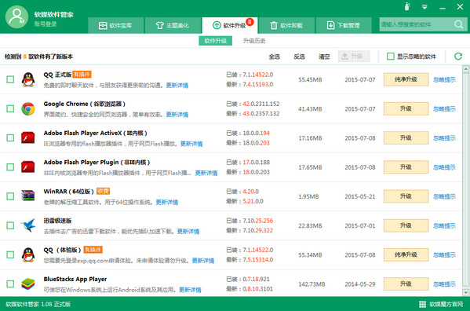
Task: Click 忽略提示 for QQ 正式版
Action: (x=444, y=79)
